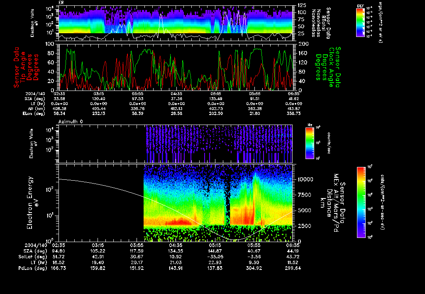Image resolution: width=425 pixels, height=294 pixels.
Task: Click the SZA value 97.53
Action: pos(138,99)
